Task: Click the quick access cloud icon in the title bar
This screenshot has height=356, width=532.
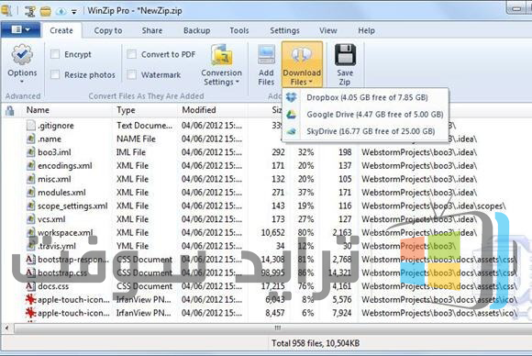Action: pos(61,12)
